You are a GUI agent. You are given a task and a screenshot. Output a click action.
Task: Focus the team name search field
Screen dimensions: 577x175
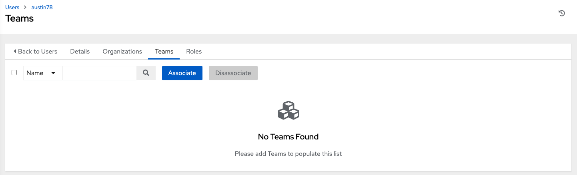pyautogui.click(x=99, y=73)
